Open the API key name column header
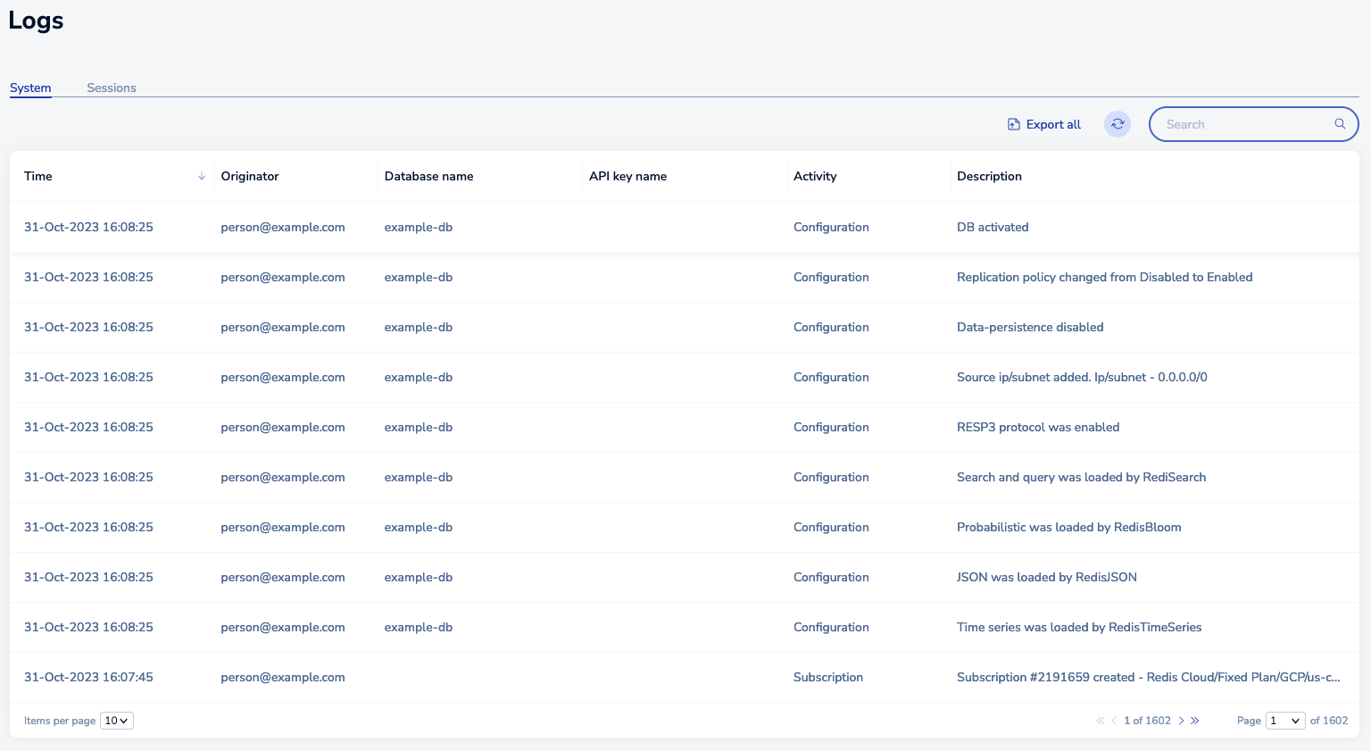The height and width of the screenshot is (751, 1371). [627, 176]
